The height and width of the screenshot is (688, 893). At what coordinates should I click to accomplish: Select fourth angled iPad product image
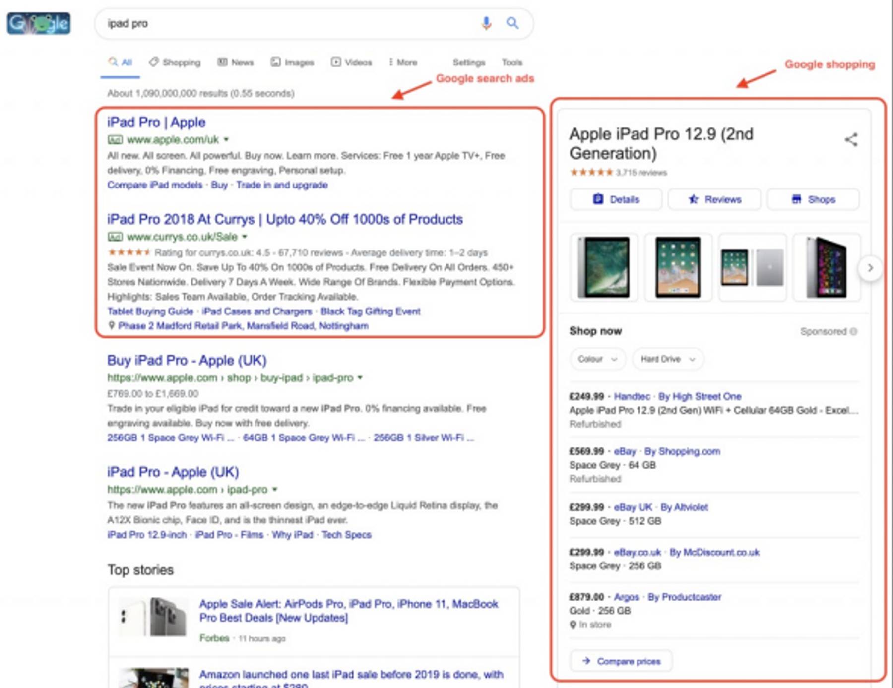coord(827,267)
